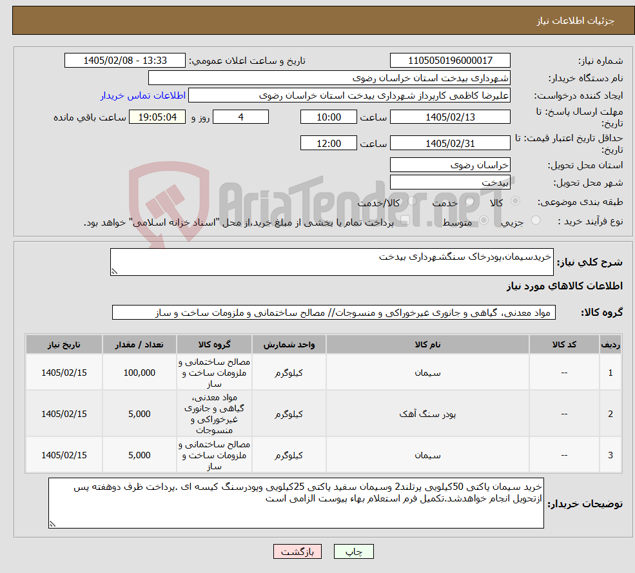The image size is (635, 573).
Task: Click the چاپ print button
Action: 353,552
